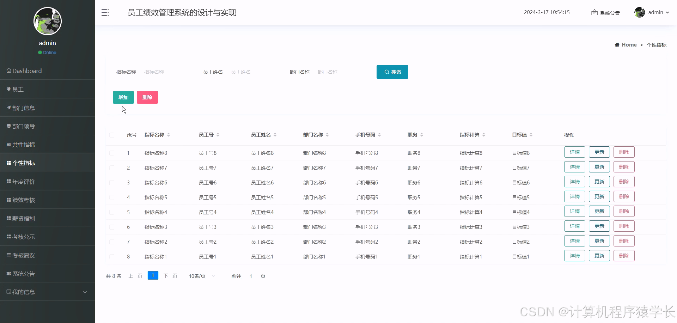Click the small admin avatar in header
The width and height of the screenshot is (677, 323).
click(x=639, y=12)
